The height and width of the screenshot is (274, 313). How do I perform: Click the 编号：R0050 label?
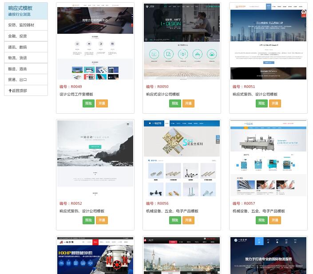(x=157, y=87)
